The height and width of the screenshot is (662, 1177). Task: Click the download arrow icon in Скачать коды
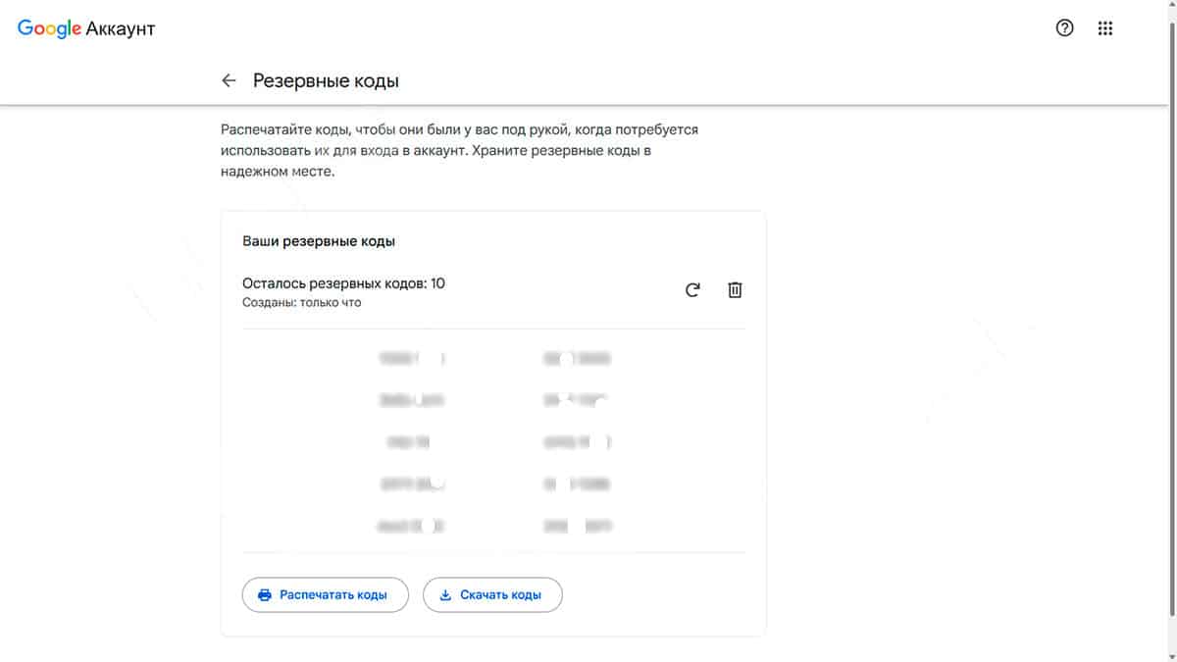(445, 595)
